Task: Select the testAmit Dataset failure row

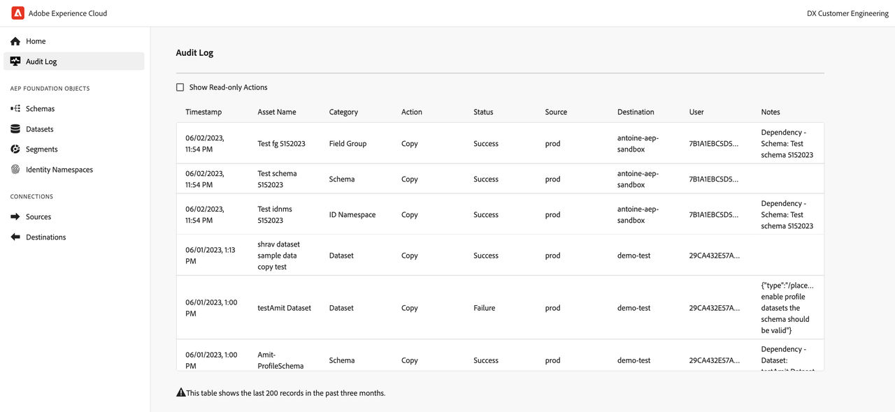Action: [284, 308]
